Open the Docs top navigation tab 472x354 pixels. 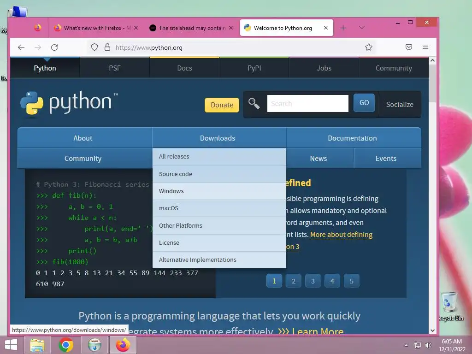184,68
